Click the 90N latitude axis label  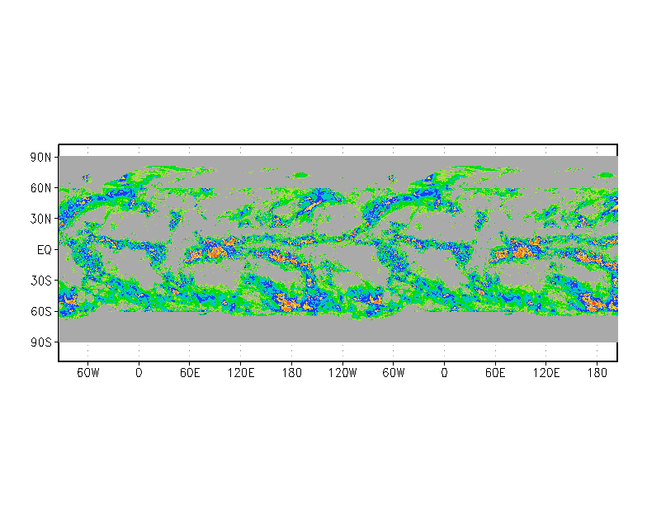(x=43, y=157)
